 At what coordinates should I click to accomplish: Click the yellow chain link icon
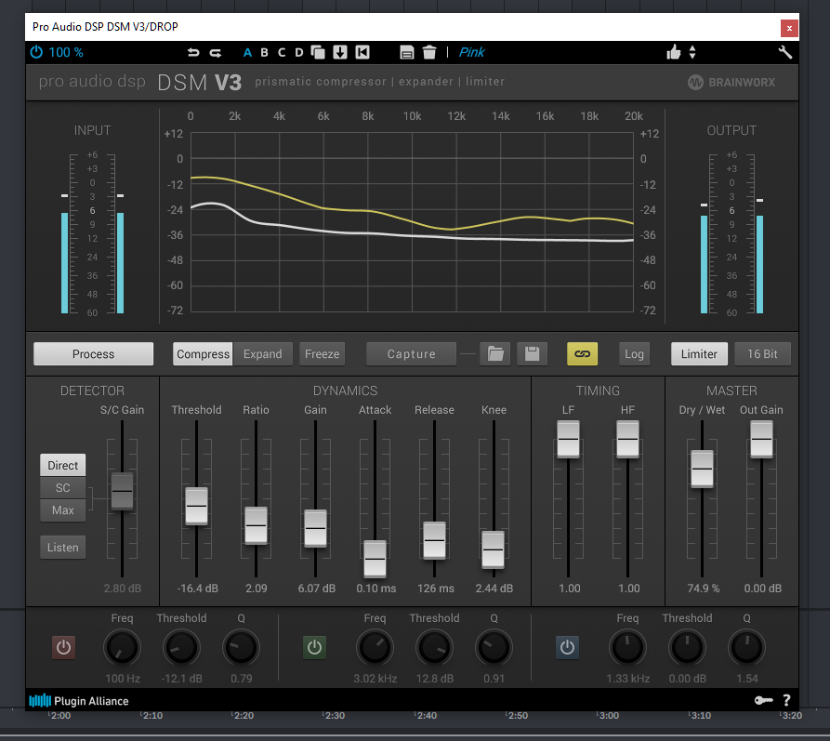(583, 354)
